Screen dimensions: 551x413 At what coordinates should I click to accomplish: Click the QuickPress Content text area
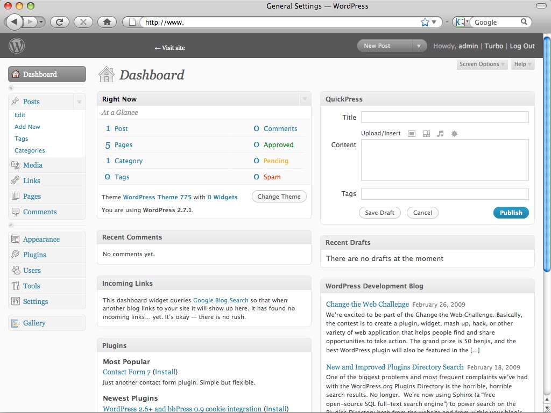point(445,160)
